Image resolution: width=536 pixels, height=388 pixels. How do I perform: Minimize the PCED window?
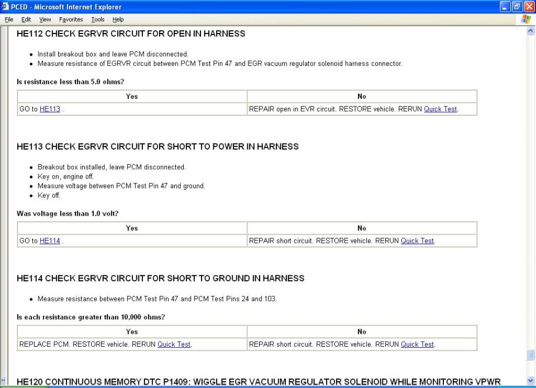coord(505,7)
